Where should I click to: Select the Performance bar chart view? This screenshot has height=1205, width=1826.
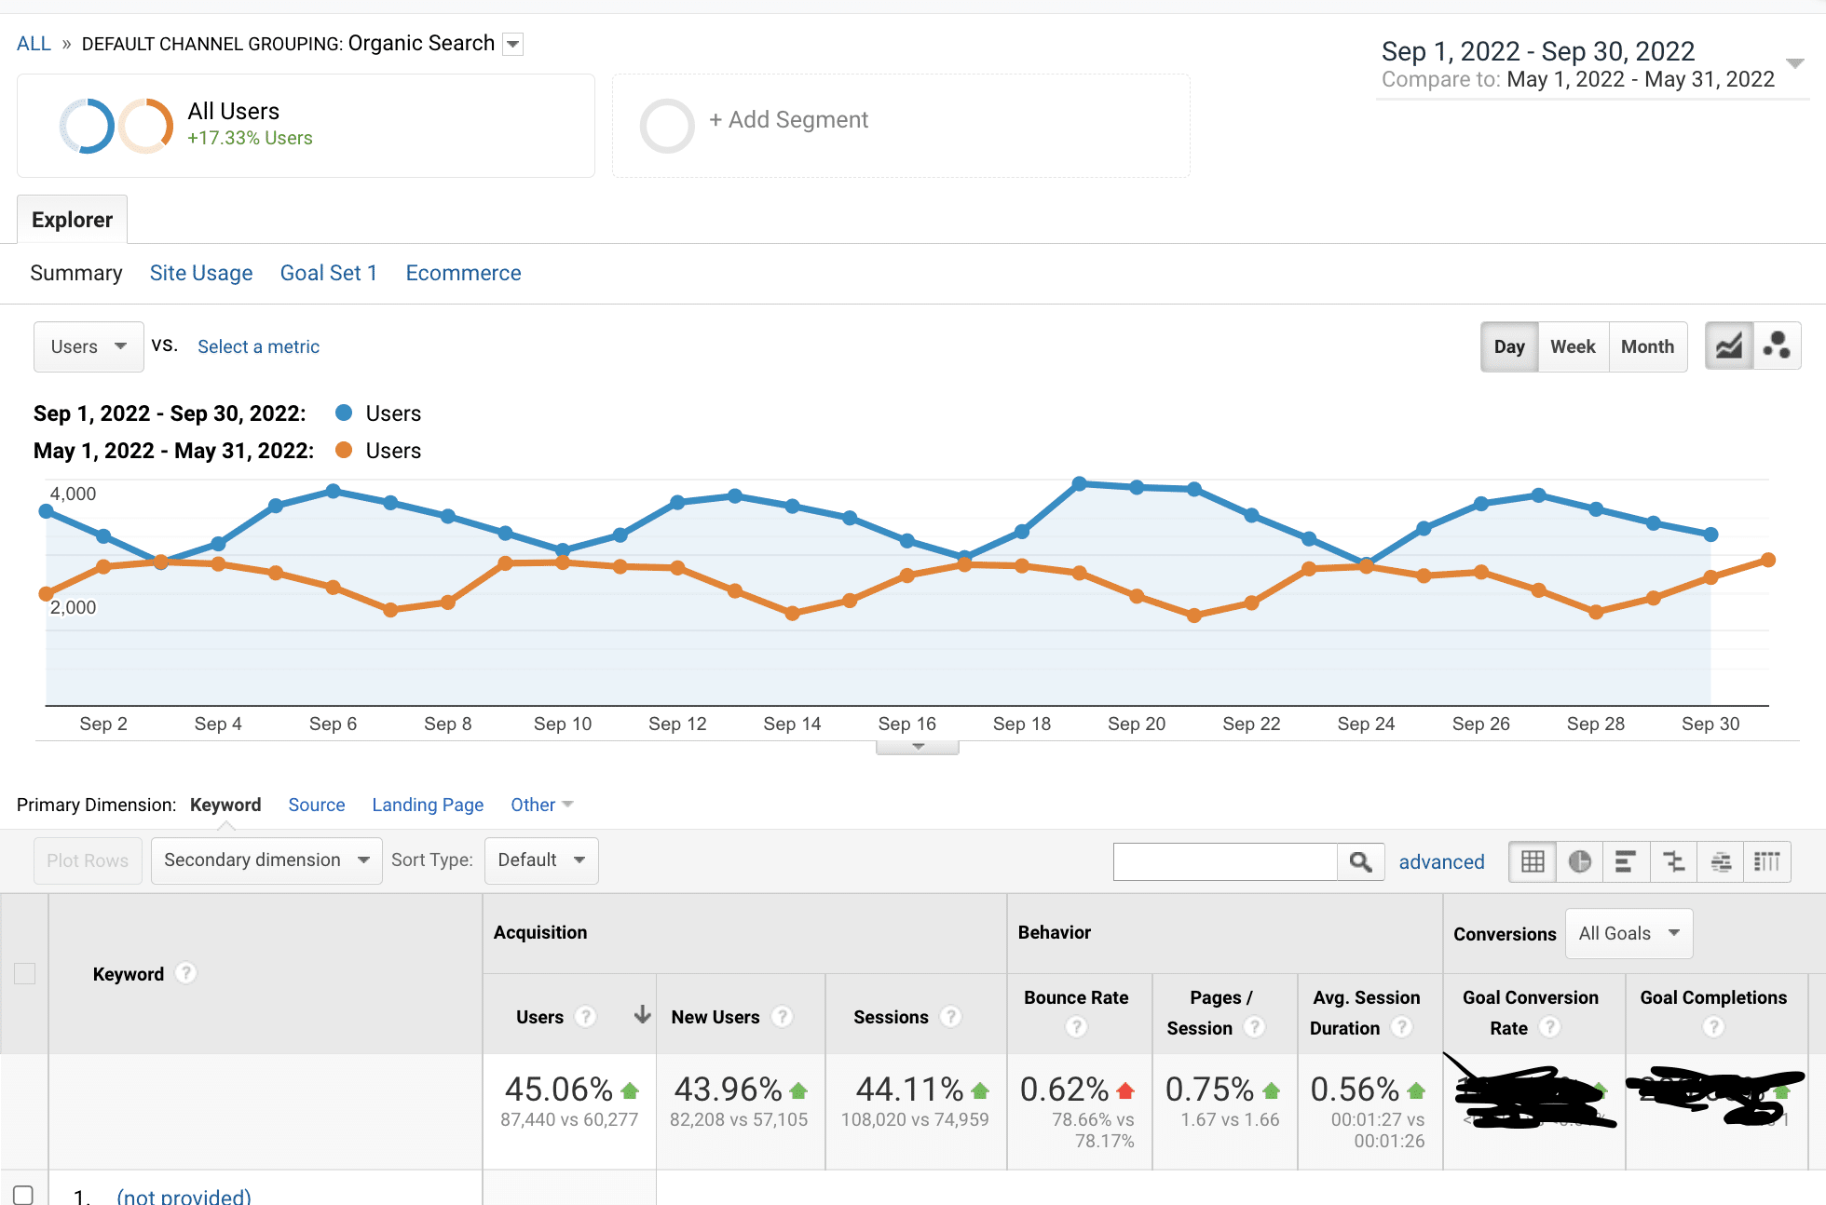point(1626,861)
